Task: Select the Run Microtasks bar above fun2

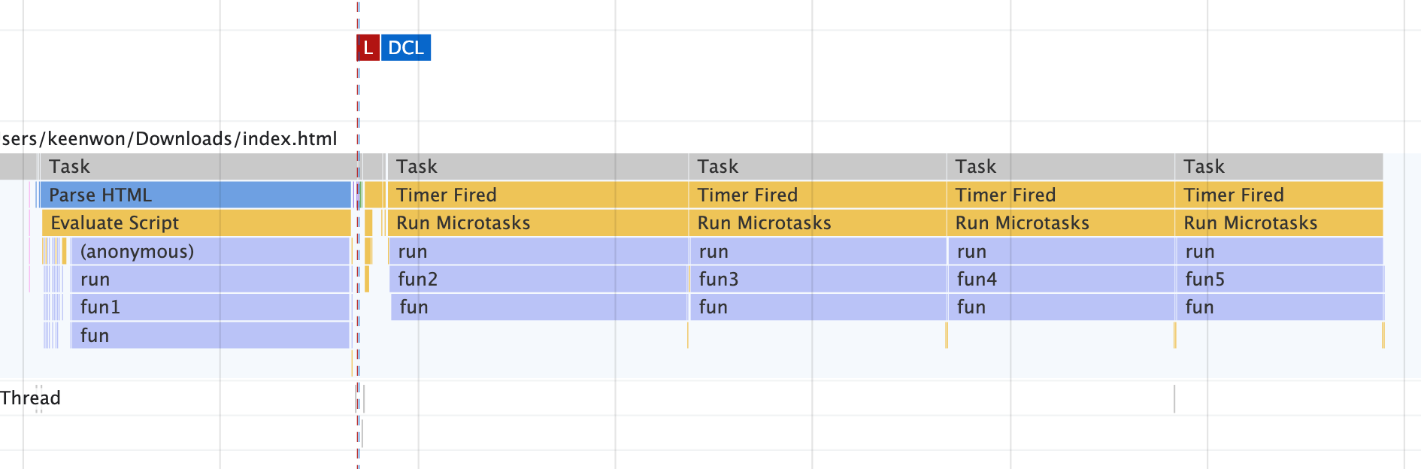Action: (538, 223)
